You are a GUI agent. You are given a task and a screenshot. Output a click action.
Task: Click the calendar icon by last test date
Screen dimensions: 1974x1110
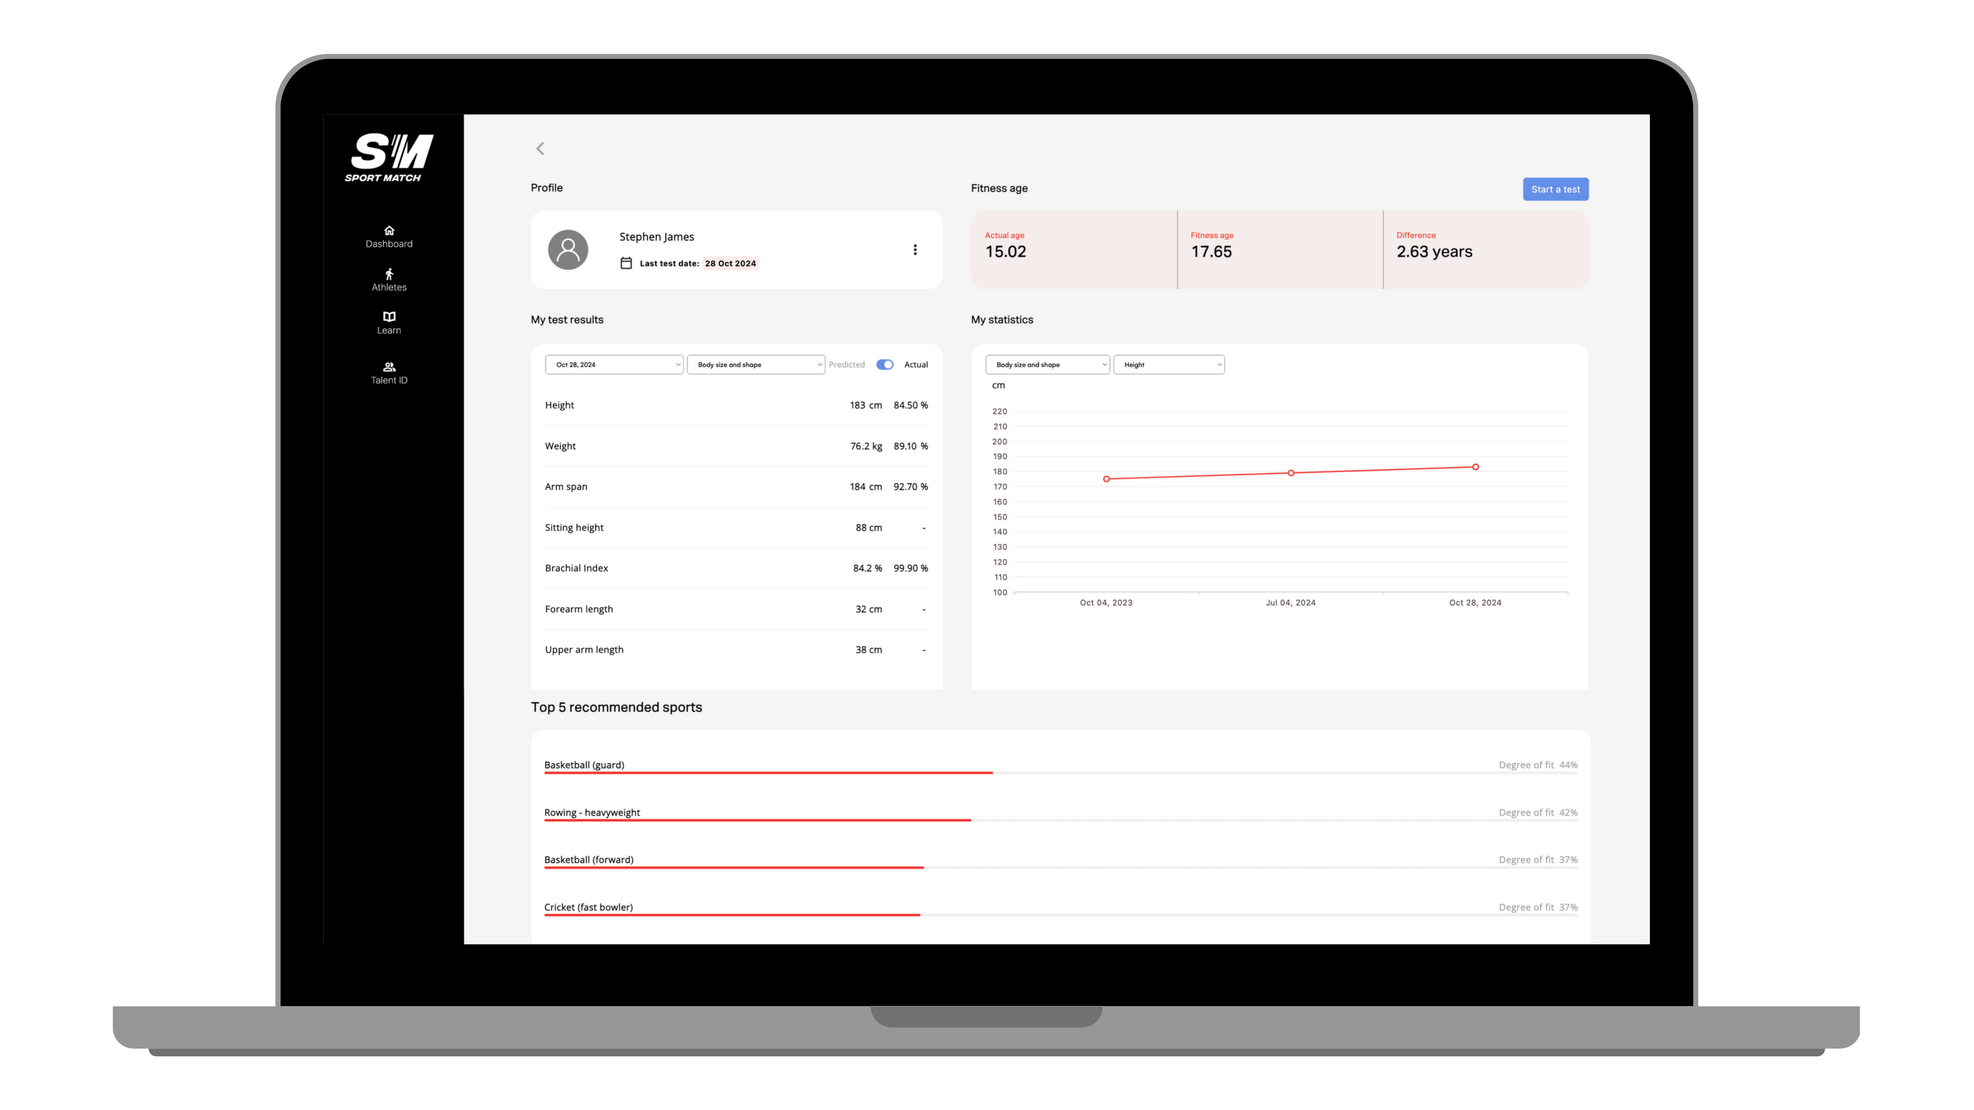coord(626,263)
